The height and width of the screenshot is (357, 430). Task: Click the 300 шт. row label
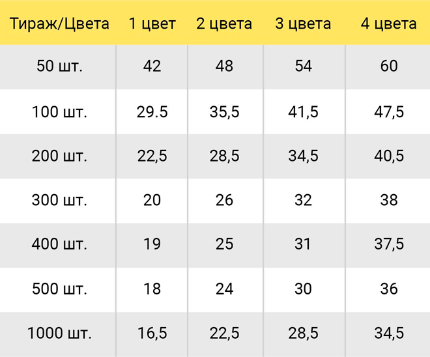59,200
